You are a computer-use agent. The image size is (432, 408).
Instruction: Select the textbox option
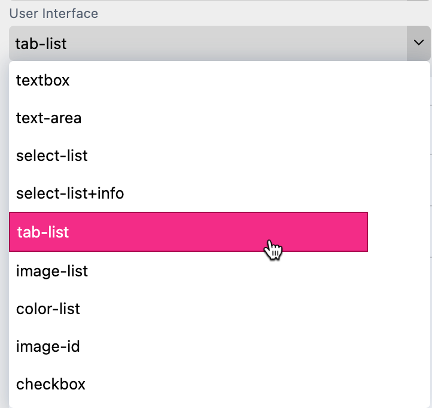[43, 80]
